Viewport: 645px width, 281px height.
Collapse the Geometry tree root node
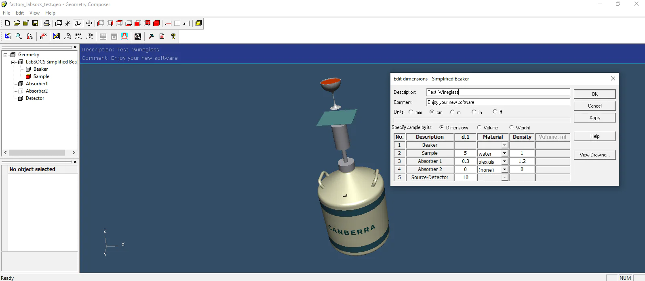pyautogui.click(x=6, y=55)
